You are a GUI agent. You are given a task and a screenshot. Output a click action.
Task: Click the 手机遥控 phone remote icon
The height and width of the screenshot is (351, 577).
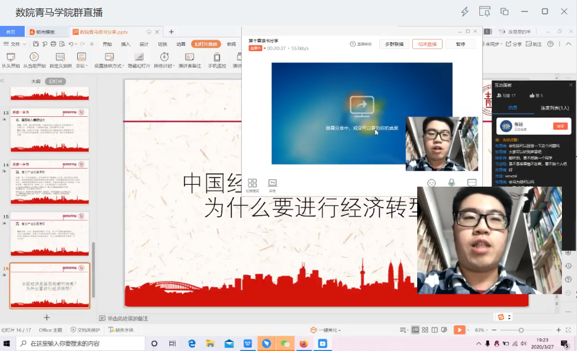[x=217, y=57]
